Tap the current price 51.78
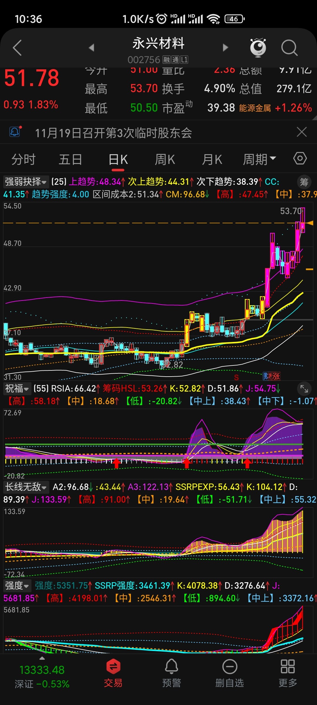Image resolution: width=317 pixels, height=705 pixels. (32, 78)
